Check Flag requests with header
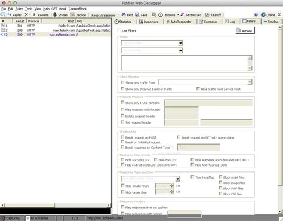283x221 pixels. (122, 109)
